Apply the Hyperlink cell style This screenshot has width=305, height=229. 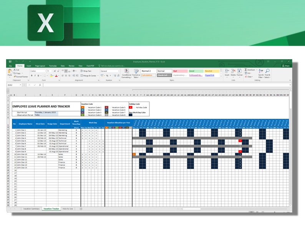click(x=212, y=75)
